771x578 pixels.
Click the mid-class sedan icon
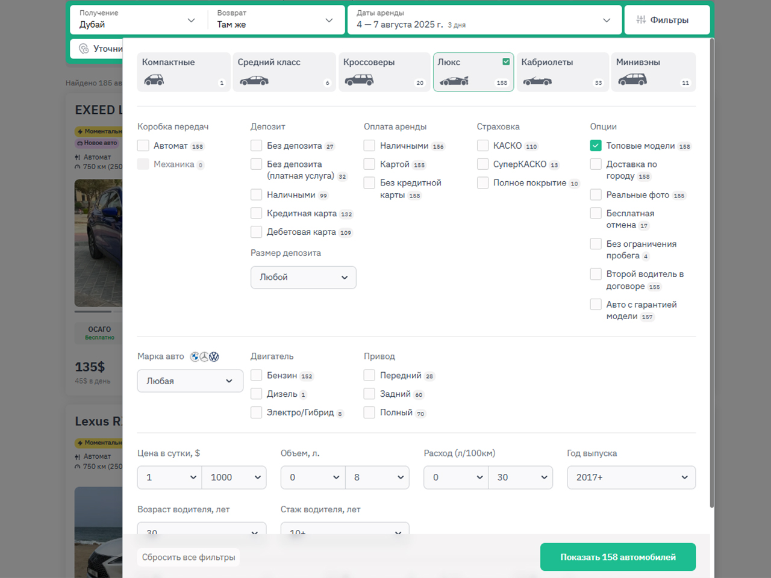click(x=254, y=81)
